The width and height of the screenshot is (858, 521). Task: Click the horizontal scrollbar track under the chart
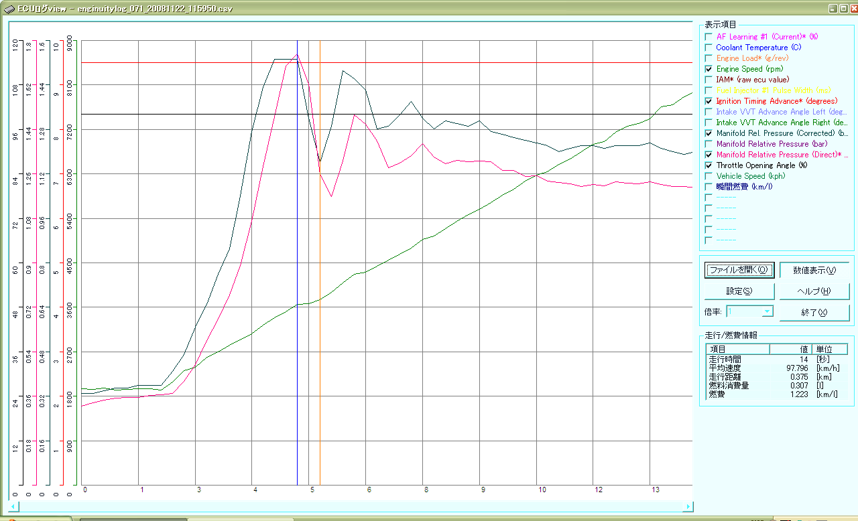coord(349,506)
